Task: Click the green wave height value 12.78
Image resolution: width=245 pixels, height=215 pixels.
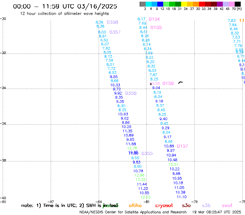Action: (x=132, y=148)
